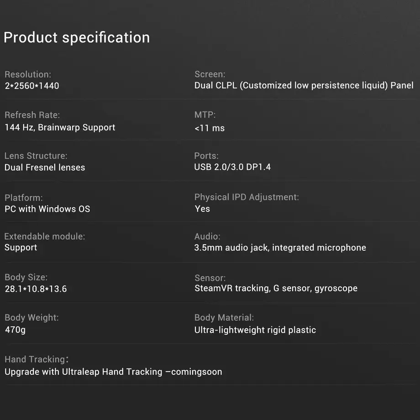This screenshot has width=420, height=420.
Task: Click the Hand Tracking label
Action: click(x=37, y=359)
